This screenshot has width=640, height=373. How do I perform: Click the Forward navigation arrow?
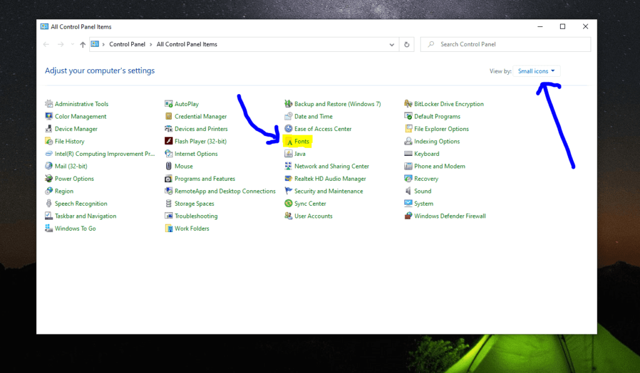click(x=61, y=44)
